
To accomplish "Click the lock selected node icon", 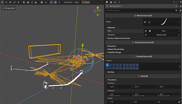I will pyautogui.click(x=28, y=2).
